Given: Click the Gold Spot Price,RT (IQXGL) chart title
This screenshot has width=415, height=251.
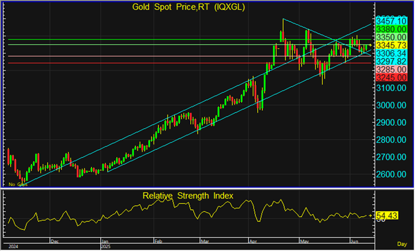Looking at the screenshot, I should pyautogui.click(x=189, y=7).
